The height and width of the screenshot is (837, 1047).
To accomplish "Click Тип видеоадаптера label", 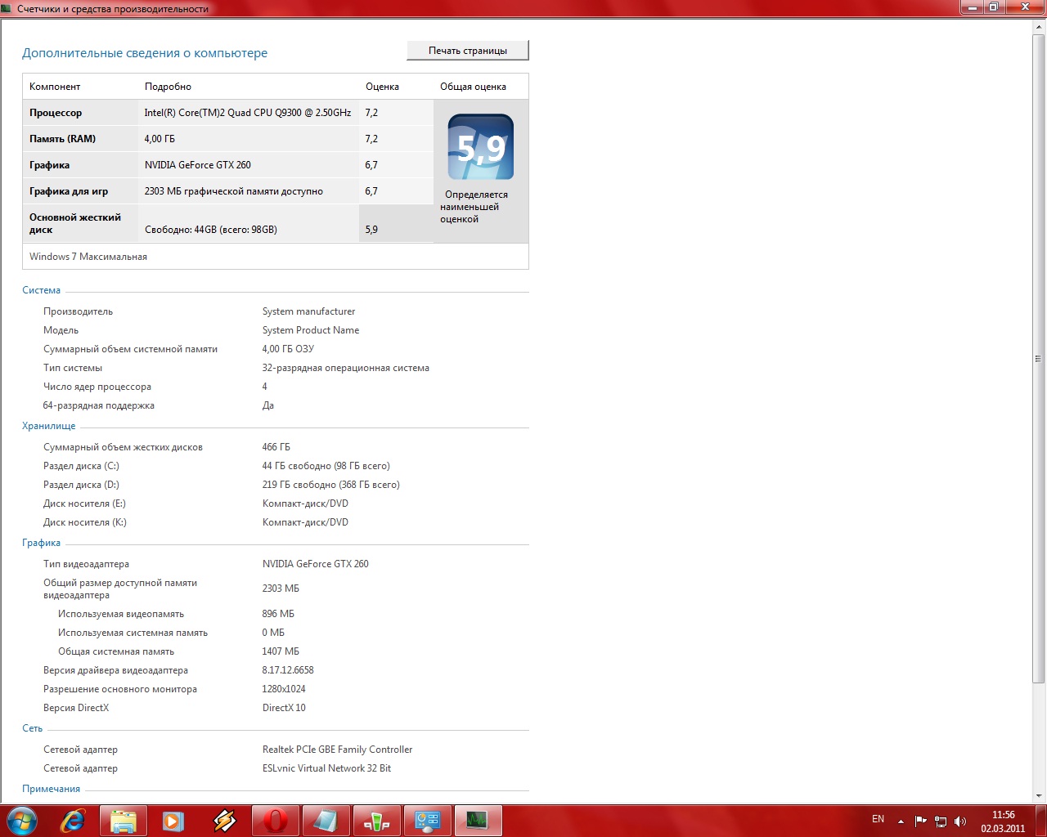I will [86, 564].
